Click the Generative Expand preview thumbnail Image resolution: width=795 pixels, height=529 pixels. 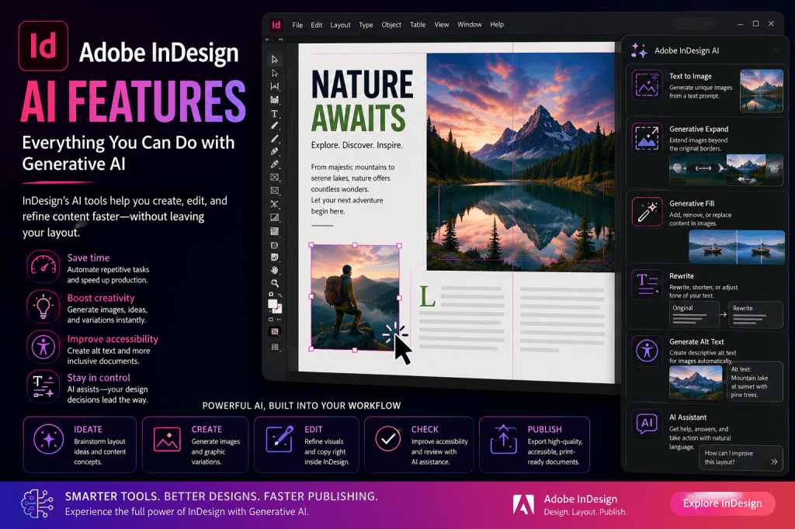(726, 170)
